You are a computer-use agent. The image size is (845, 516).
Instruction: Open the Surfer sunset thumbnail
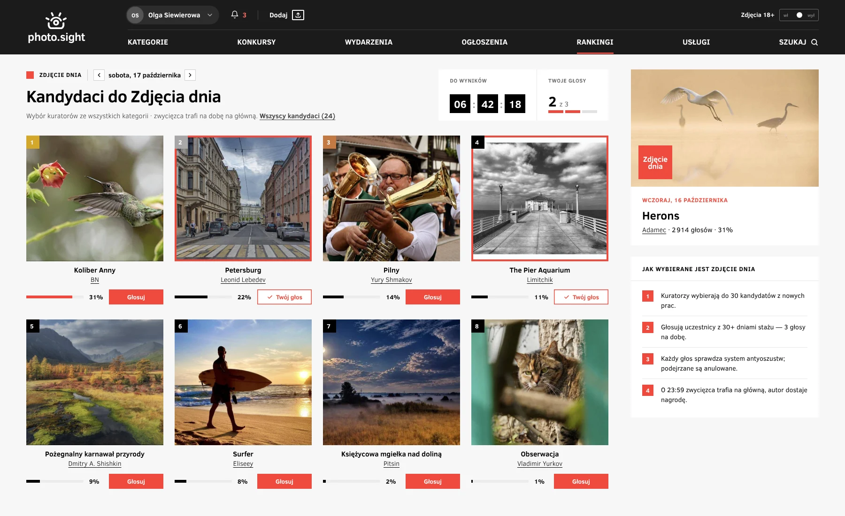coord(243,382)
